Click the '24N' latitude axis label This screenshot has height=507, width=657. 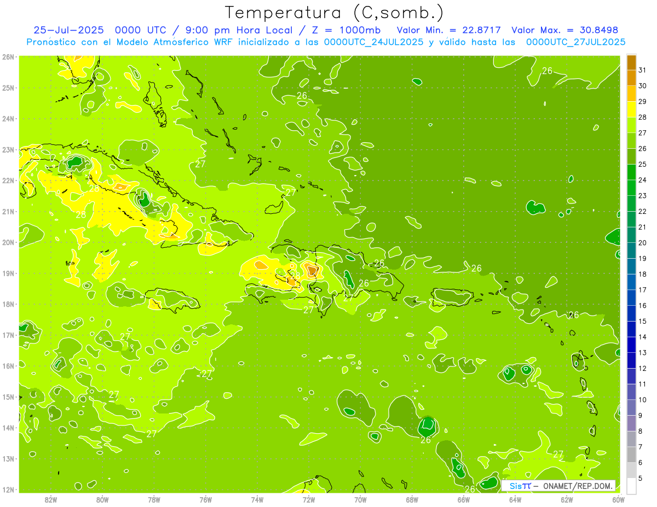tap(8, 119)
